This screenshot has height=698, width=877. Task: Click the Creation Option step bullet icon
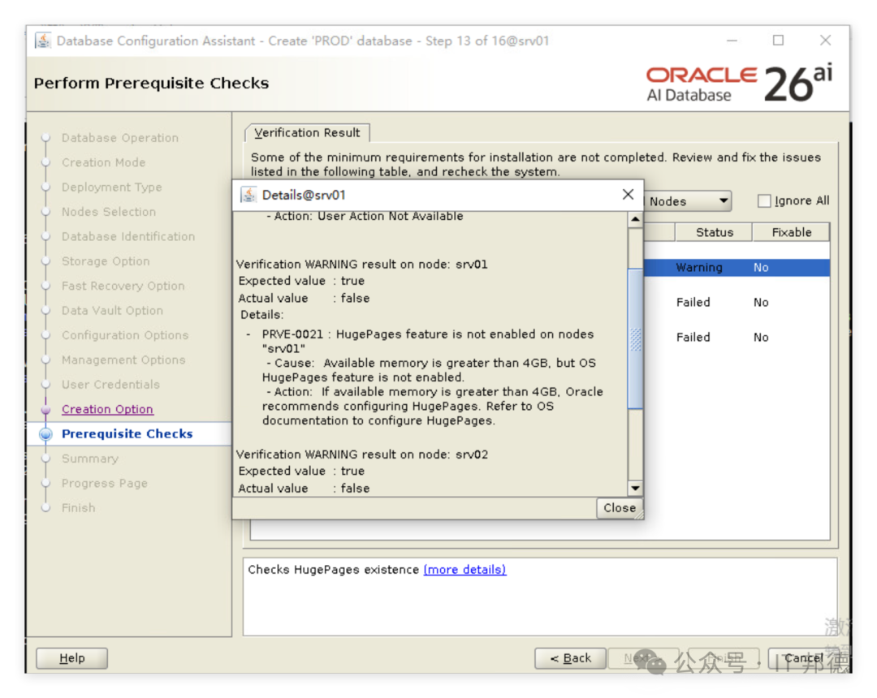coord(45,410)
